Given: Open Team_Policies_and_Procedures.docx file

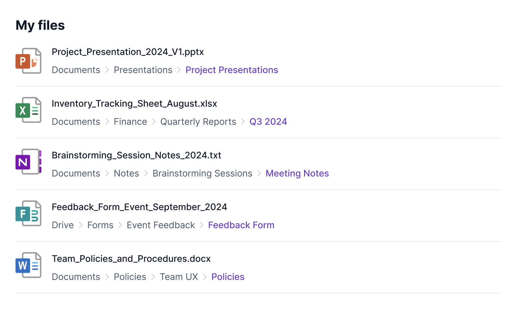Looking at the screenshot, I should coord(131,259).
